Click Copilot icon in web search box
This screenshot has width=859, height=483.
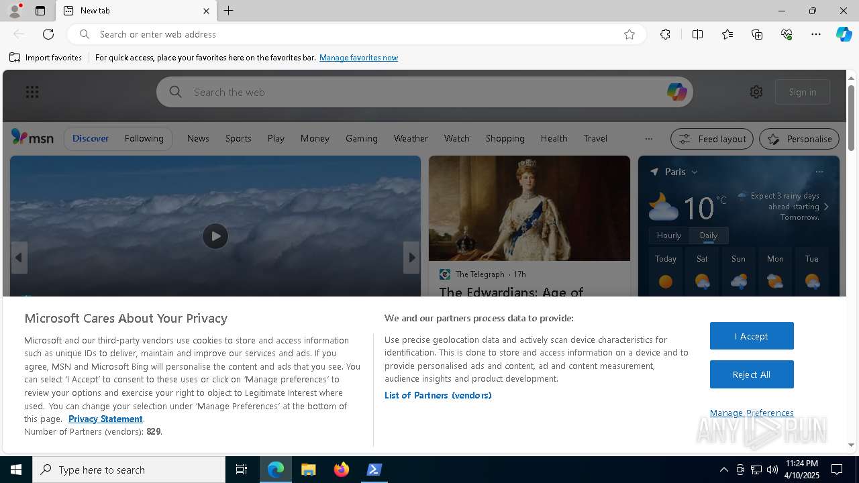[676, 92]
